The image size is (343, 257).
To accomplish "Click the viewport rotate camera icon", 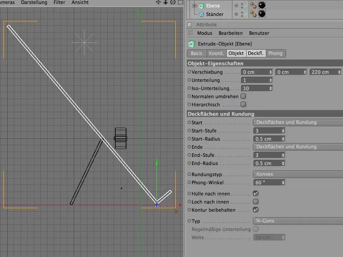I will [x=172, y=2].
